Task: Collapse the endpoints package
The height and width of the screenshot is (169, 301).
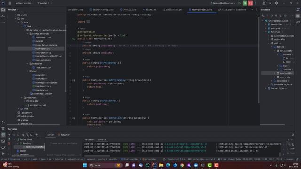Action: 27,64
